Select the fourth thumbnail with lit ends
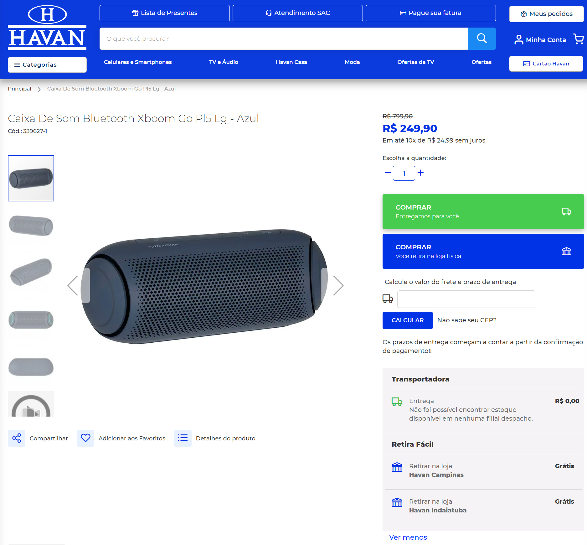Screen dimensions: 587x545 point(31,319)
